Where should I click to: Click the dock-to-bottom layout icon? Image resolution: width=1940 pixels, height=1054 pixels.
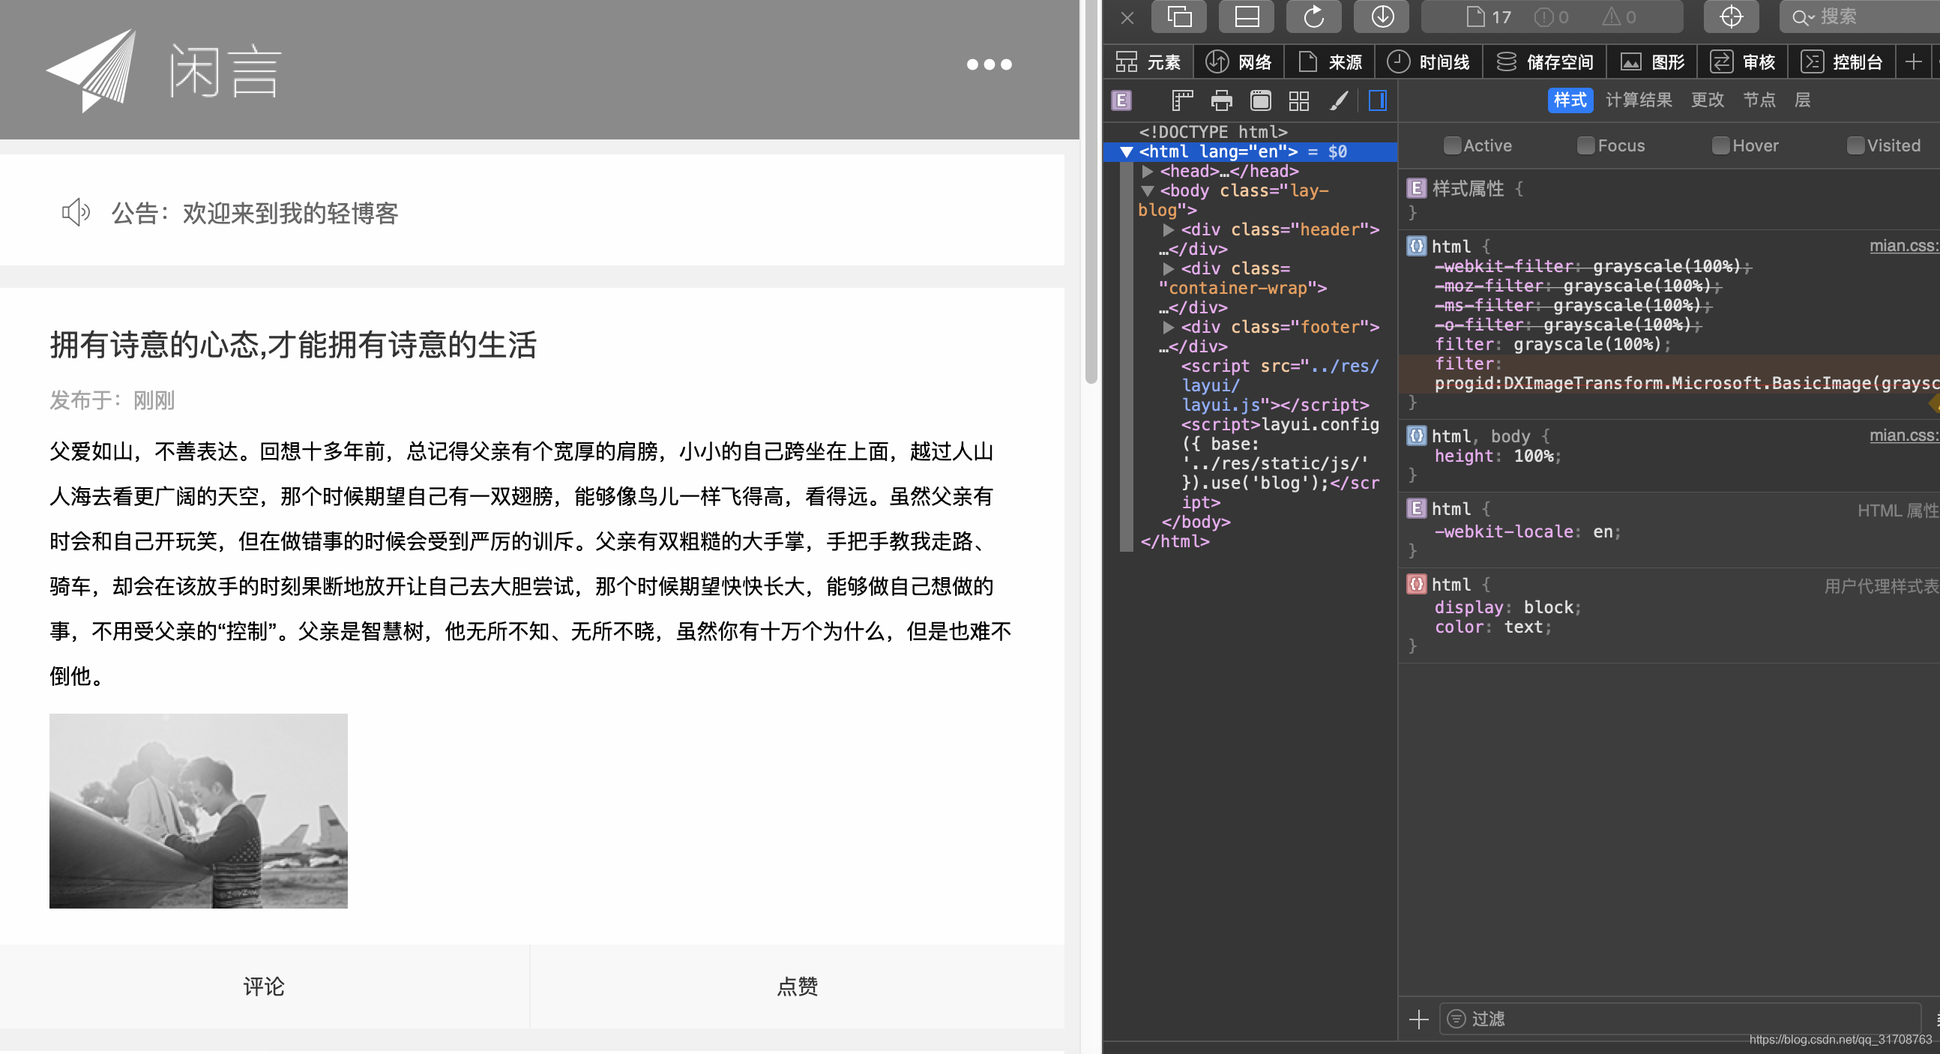pyautogui.click(x=1247, y=16)
